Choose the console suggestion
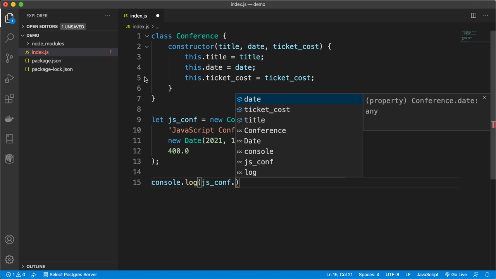Viewport: 496px width, 279px height. pyautogui.click(x=299, y=152)
